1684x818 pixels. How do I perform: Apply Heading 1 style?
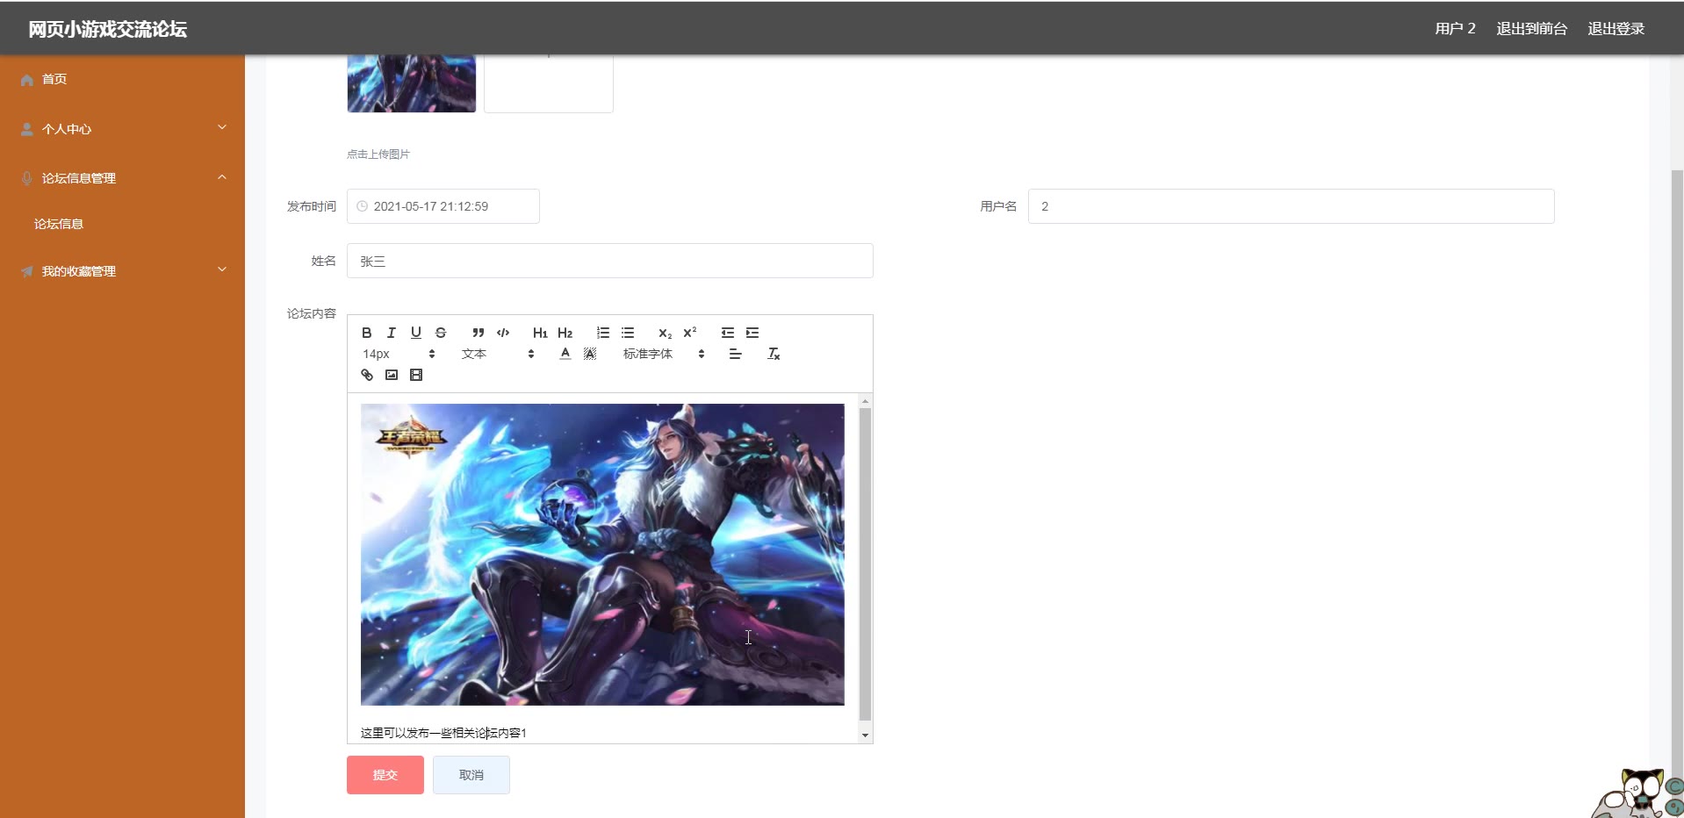540,333
